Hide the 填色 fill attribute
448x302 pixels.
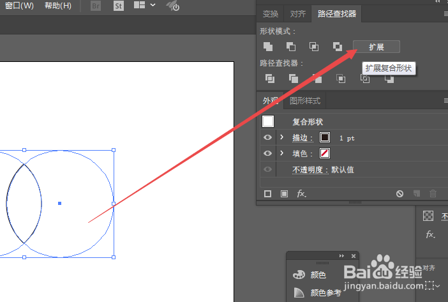pyautogui.click(x=267, y=153)
